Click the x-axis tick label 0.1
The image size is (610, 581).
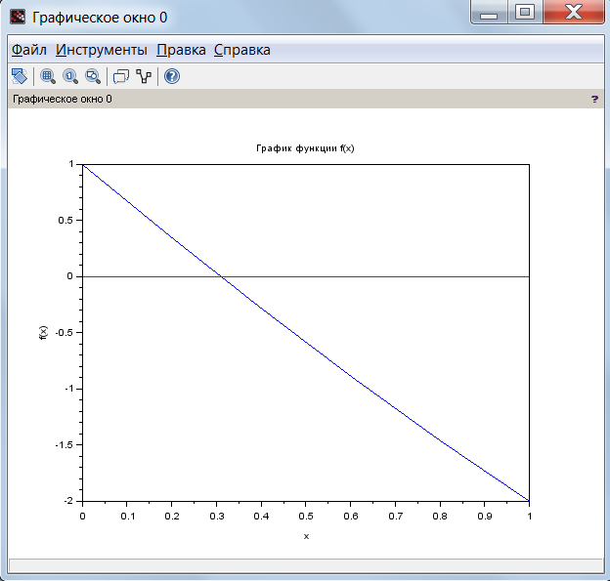(128, 517)
